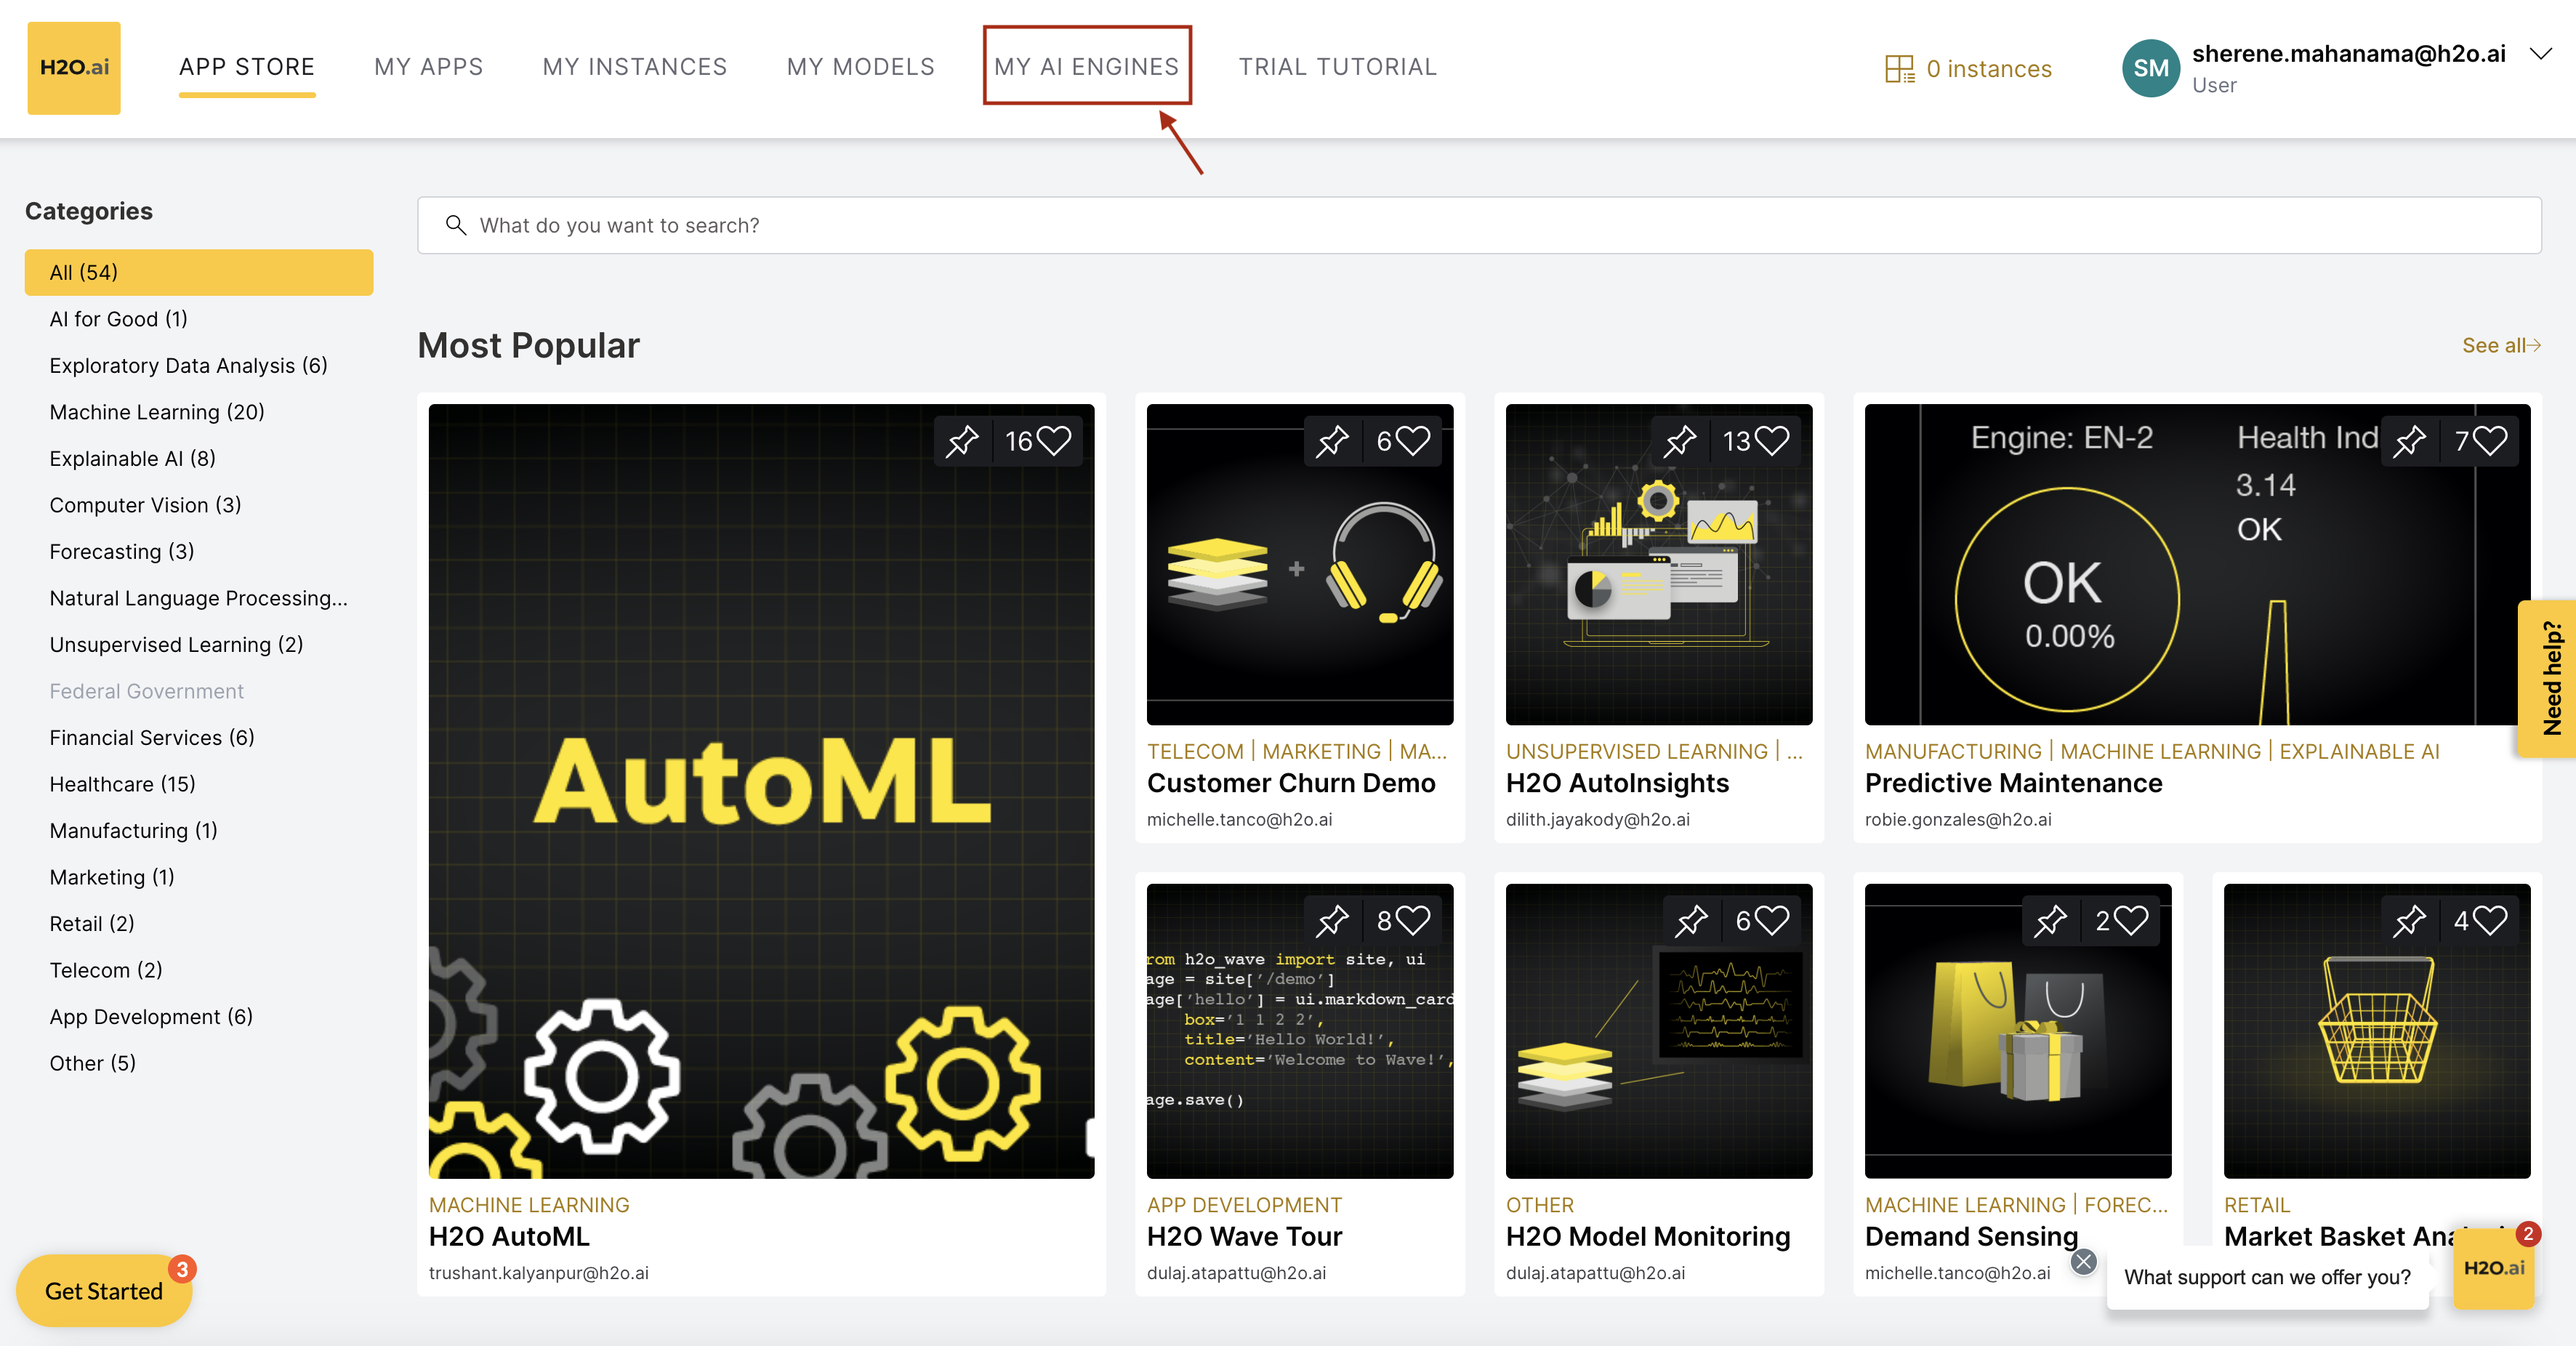The height and width of the screenshot is (1346, 2576).
Task: Like the H2O AutoML app heart
Action: (1054, 441)
